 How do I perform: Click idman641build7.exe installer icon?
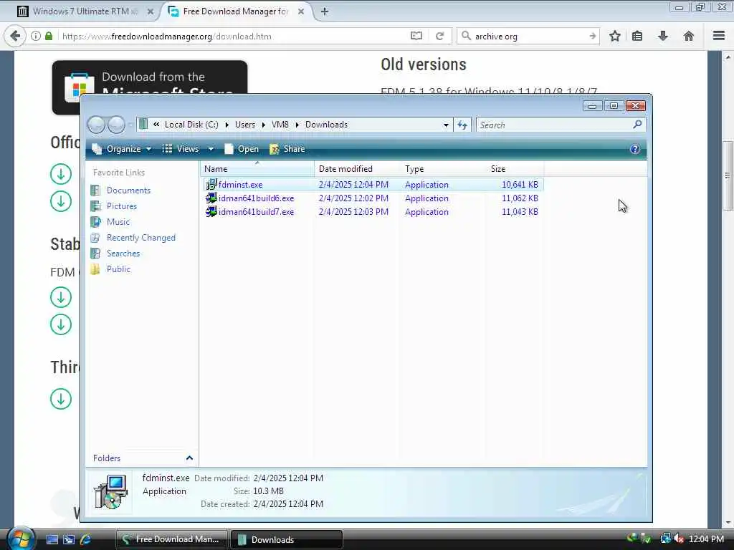[x=211, y=211]
